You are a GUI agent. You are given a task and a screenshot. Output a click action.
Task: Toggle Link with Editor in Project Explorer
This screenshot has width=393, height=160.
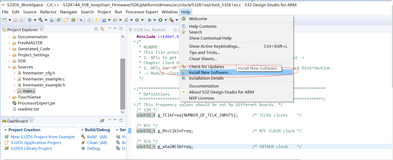pyautogui.click(x=102, y=29)
